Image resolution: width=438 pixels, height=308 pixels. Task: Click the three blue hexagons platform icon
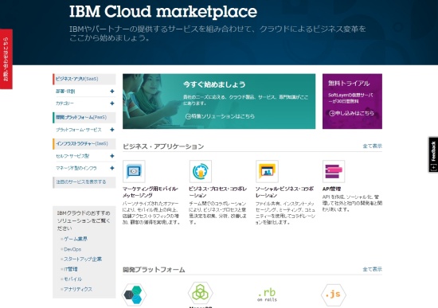[x=134, y=294]
